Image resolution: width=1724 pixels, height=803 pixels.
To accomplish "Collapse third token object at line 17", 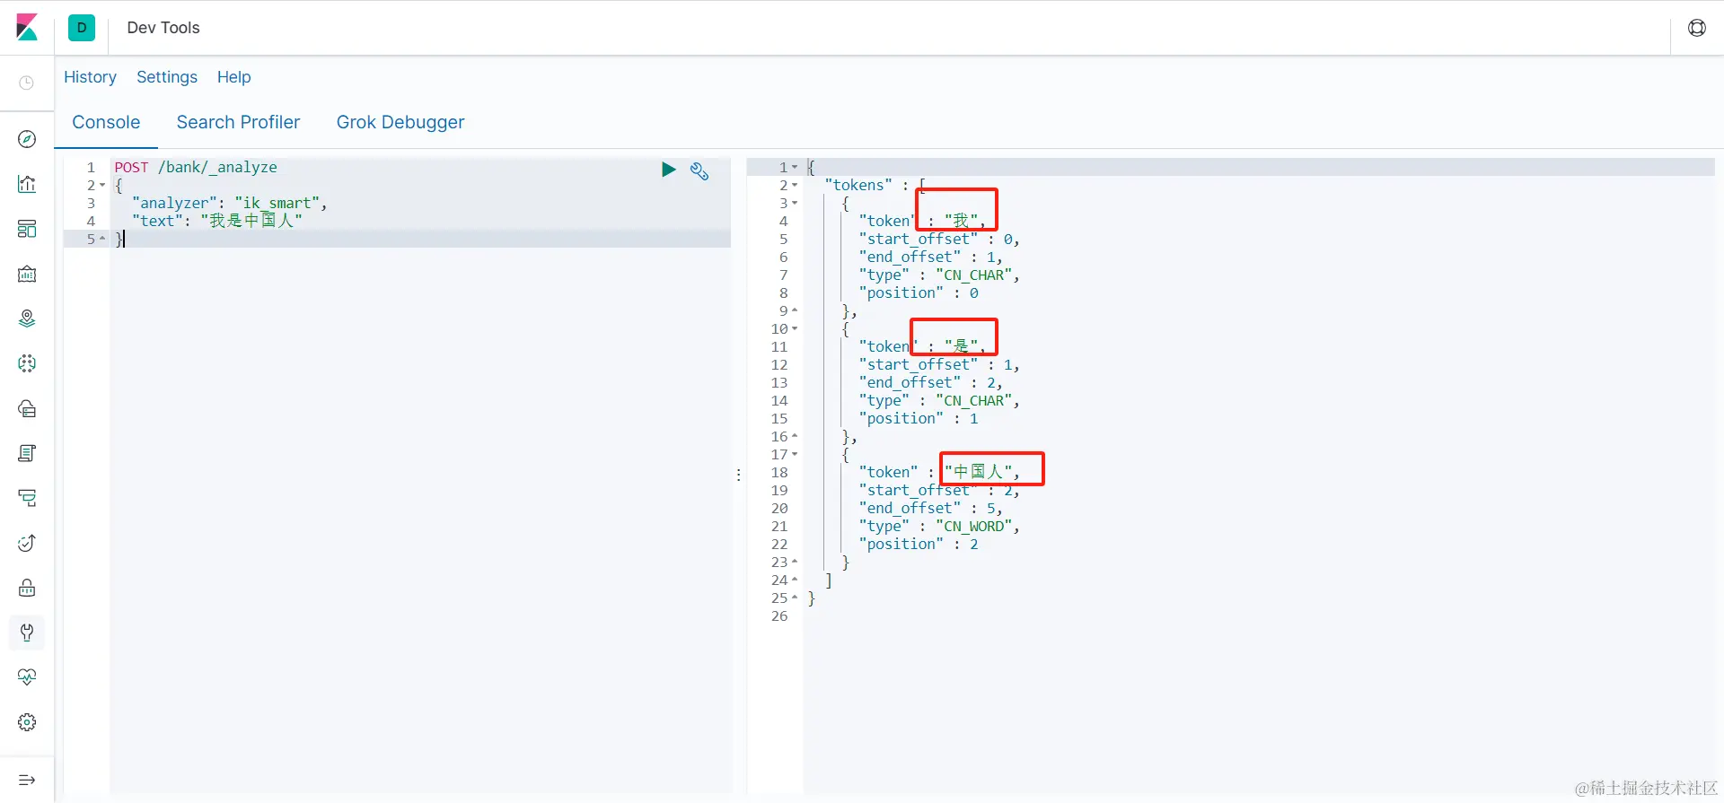I will pyautogui.click(x=795, y=455).
